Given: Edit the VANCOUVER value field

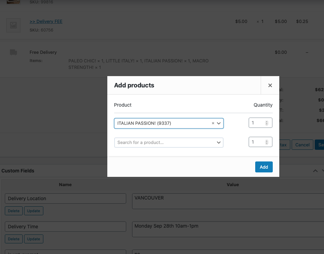Looking at the screenshot, I should [228, 201].
